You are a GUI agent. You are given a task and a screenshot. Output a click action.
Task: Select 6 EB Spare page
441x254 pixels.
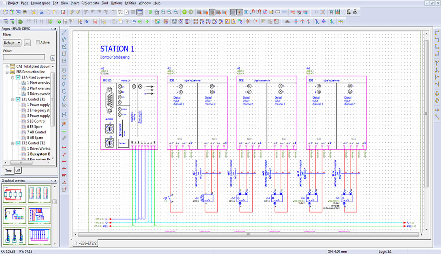click(x=34, y=127)
